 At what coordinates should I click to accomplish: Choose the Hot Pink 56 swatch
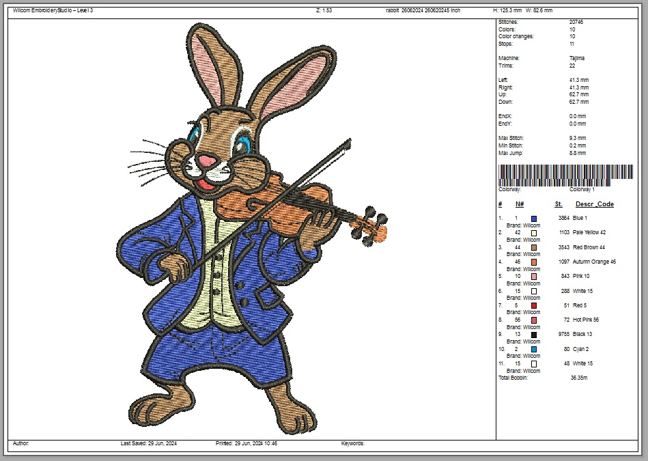pos(534,320)
